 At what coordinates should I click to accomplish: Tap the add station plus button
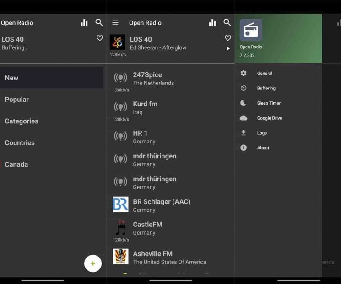coord(93,263)
